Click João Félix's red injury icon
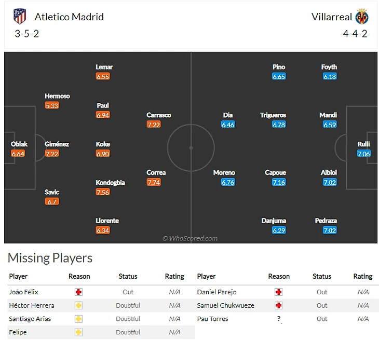This screenshot has height=340, width=379. [79, 292]
